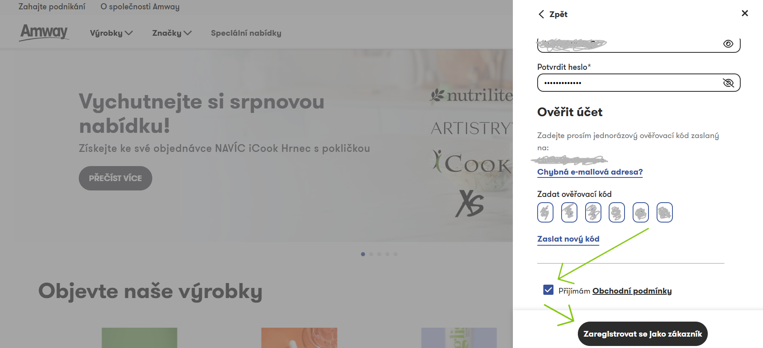Click the PŘEČÍST VÍCE button
The height and width of the screenshot is (348, 763).
(115, 178)
